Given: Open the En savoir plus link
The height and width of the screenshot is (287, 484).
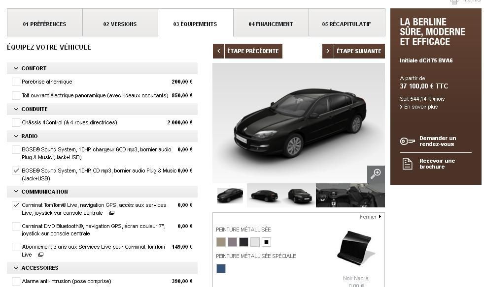Looking at the screenshot, I should pos(419,107).
